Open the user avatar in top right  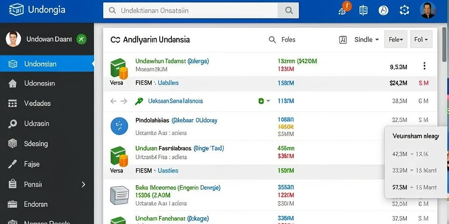coord(428,10)
